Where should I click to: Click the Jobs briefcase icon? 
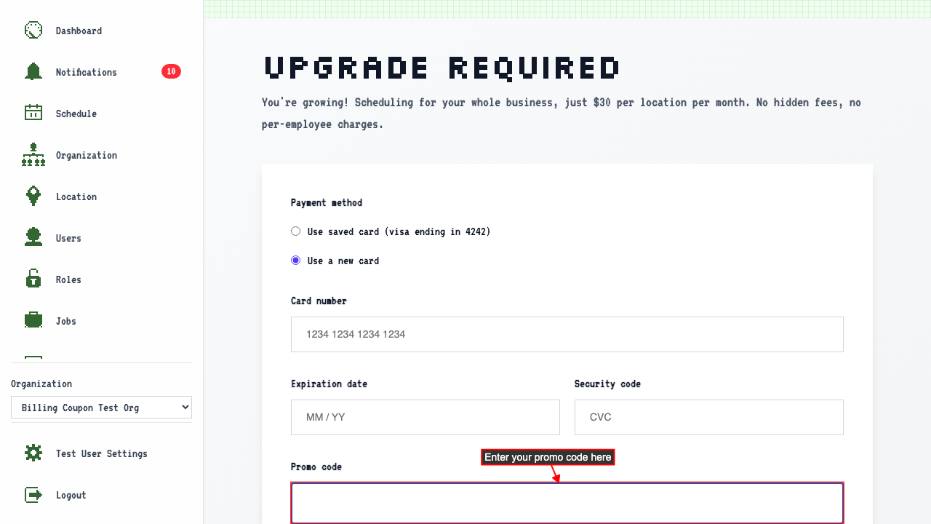coord(33,320)
